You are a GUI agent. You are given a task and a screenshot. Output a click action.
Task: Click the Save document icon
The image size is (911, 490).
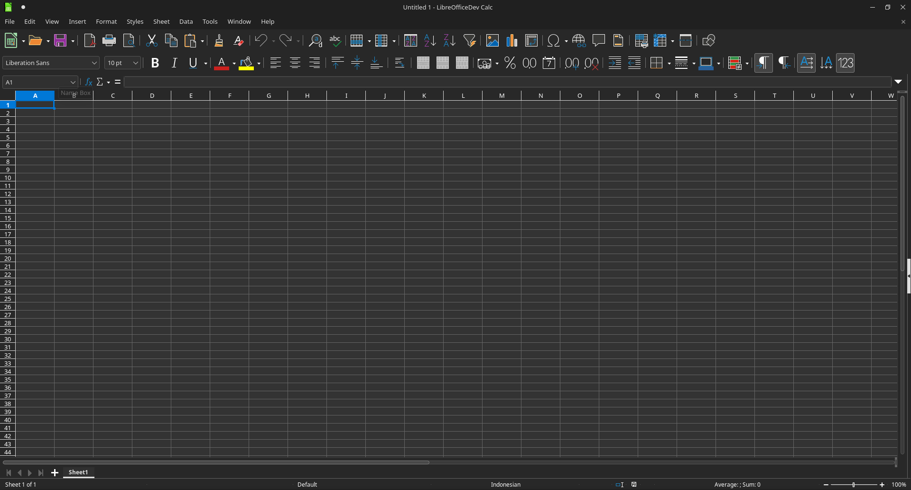(60, 40)
